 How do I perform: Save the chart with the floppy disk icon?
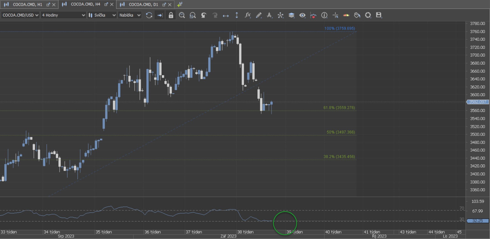click(379, 15)
